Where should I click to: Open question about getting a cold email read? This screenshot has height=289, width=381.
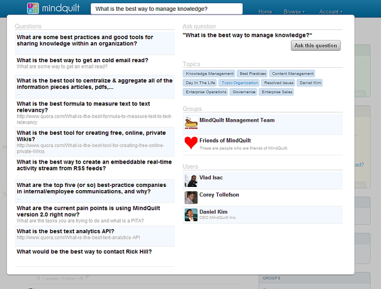[83, 60]
